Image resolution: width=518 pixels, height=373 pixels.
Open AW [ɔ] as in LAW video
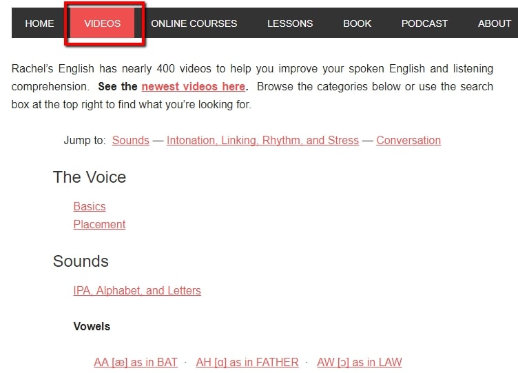click(360, 362)
